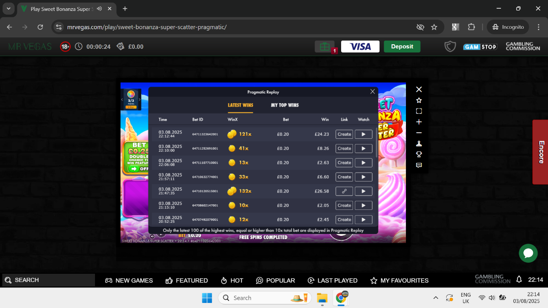Play the replay for the 13x win
Image resolution: width=548 pixels, height=308 pixels.
(364, 162)
